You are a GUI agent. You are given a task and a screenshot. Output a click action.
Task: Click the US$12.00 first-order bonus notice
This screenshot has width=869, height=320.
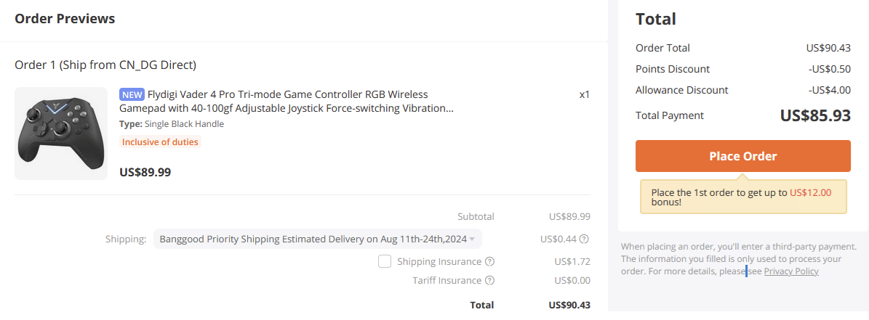[742, 197]
